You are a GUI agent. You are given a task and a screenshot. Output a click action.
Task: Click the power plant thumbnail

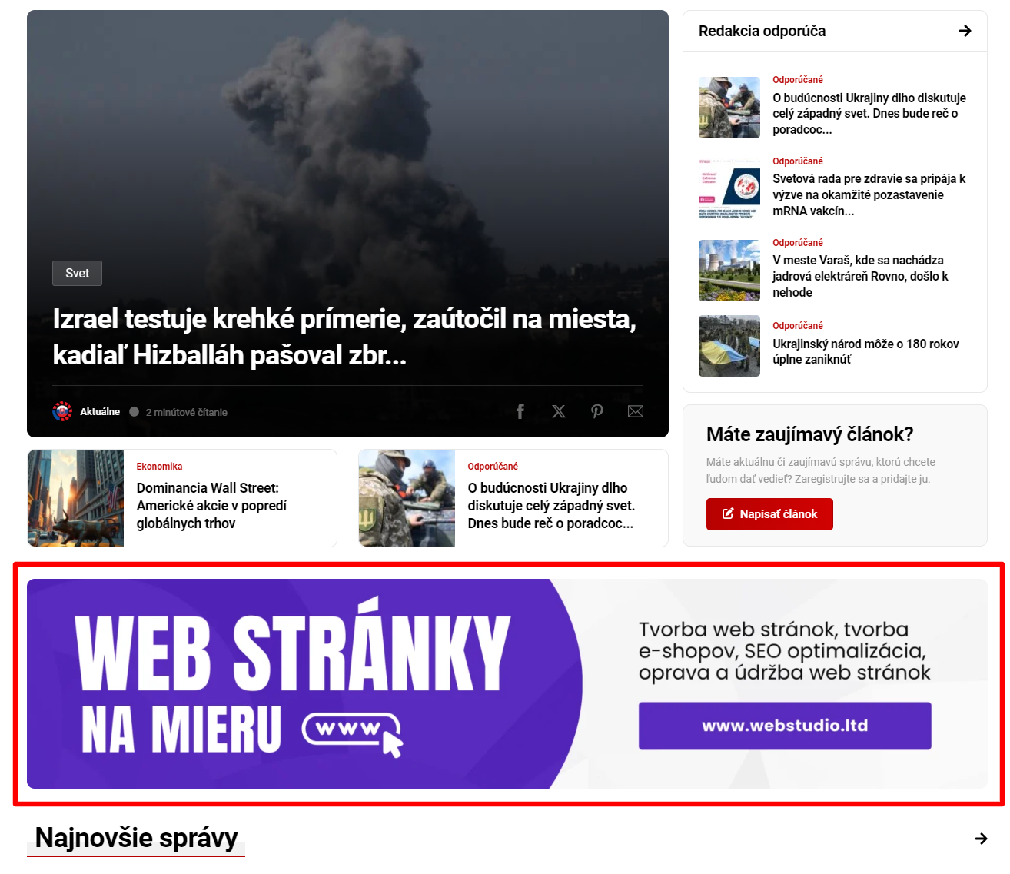729,271
